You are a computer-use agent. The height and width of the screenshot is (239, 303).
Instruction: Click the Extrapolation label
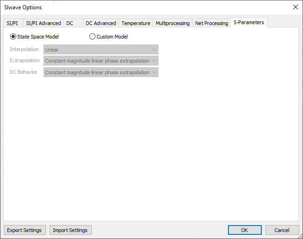coord(25,61)
